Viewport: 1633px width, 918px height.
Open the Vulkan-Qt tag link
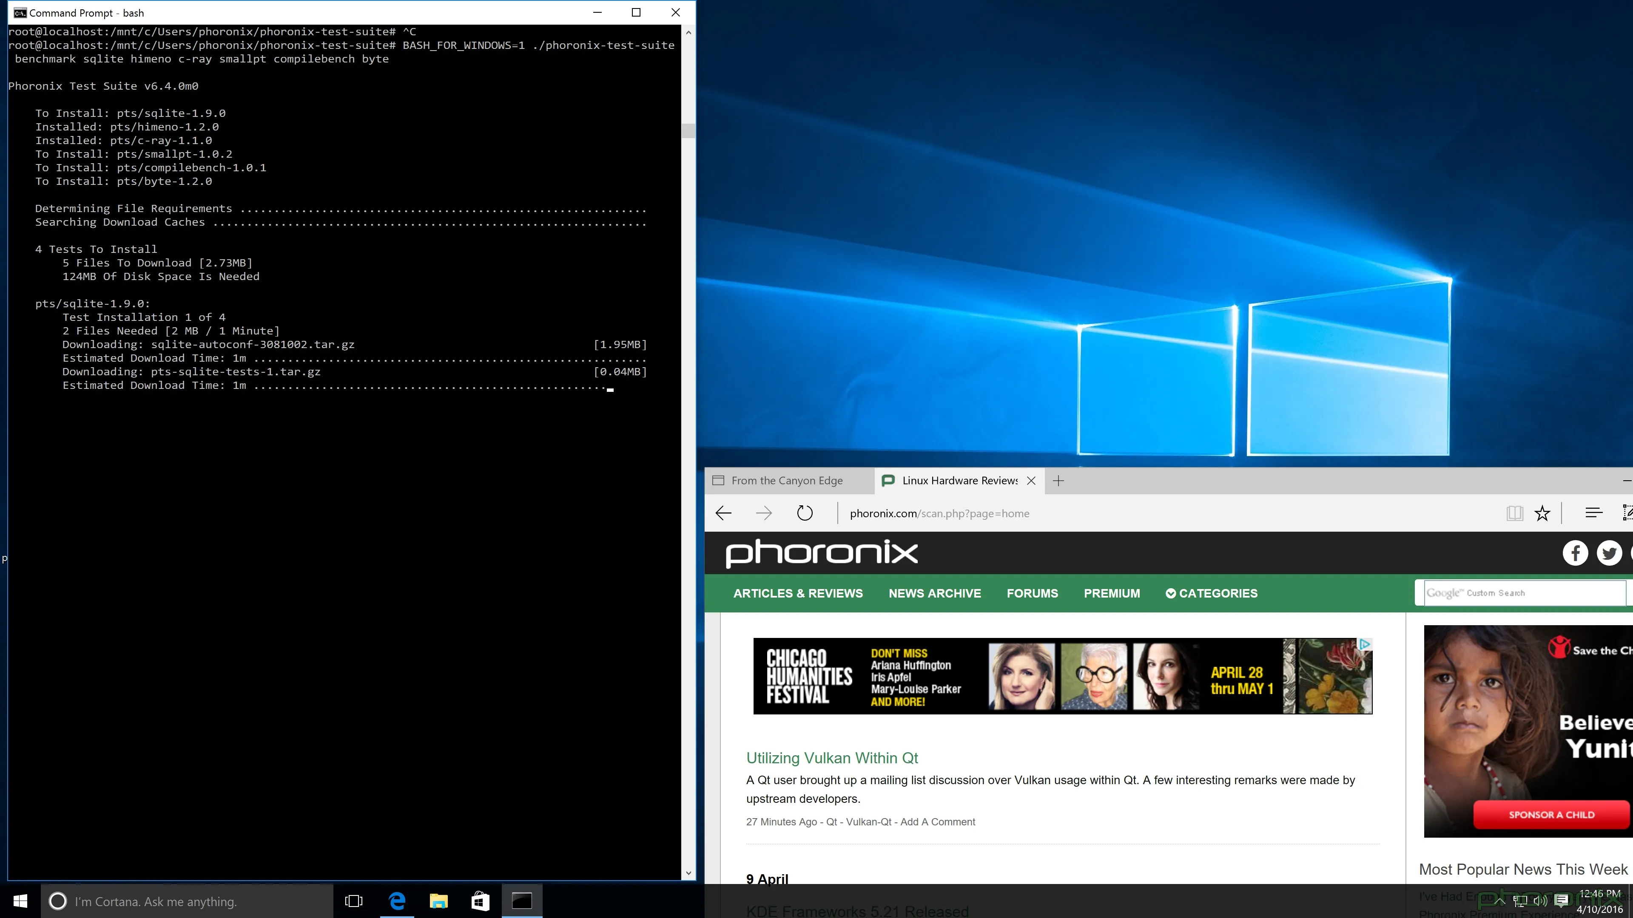(868, 822)
